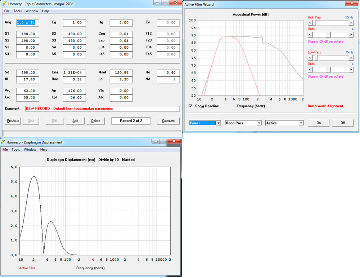Click the Ap input field
This screenshot has width=360, height=278.
75,91
